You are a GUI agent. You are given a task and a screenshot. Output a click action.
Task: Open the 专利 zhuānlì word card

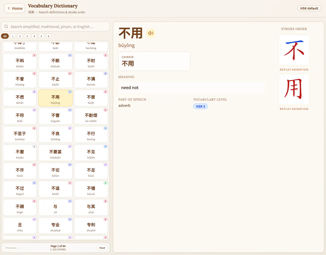91,226
